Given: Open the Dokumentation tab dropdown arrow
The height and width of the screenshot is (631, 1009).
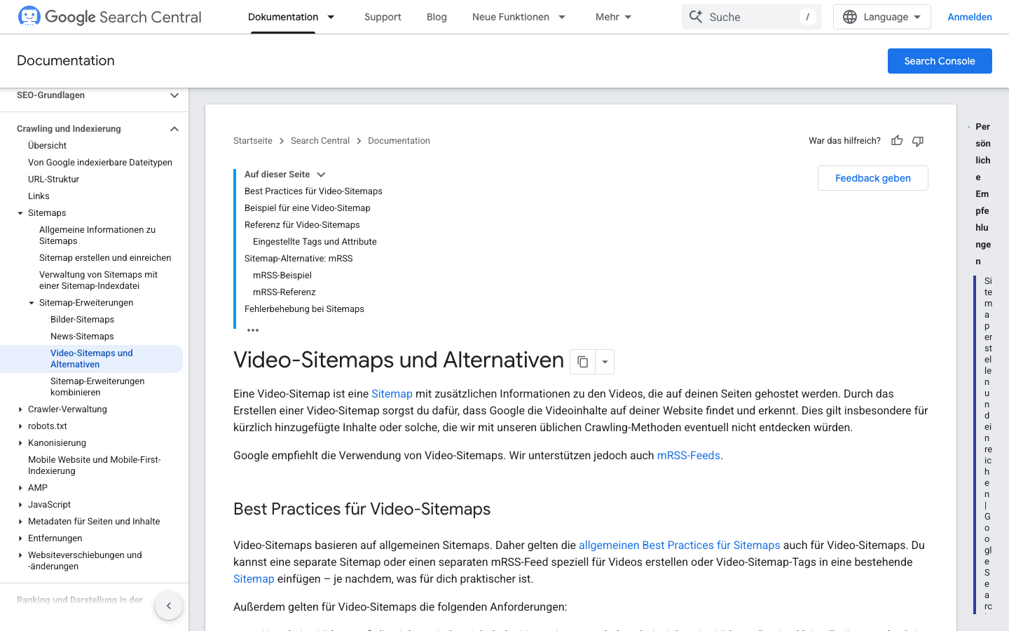Looking at the screenshot, I should point(331,17).
